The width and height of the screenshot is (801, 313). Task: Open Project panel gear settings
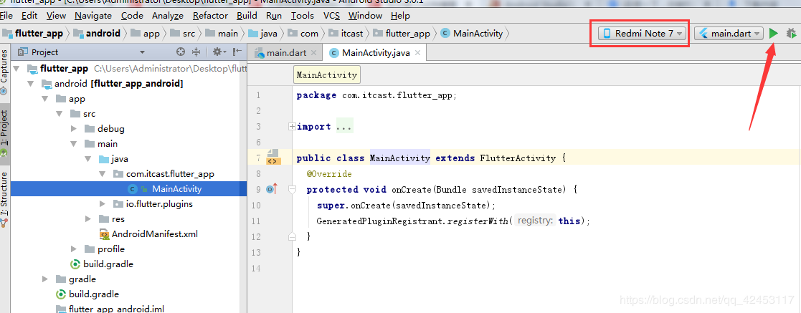tap(219, 52)
